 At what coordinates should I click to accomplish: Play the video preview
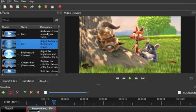click(x=130, y=78)
